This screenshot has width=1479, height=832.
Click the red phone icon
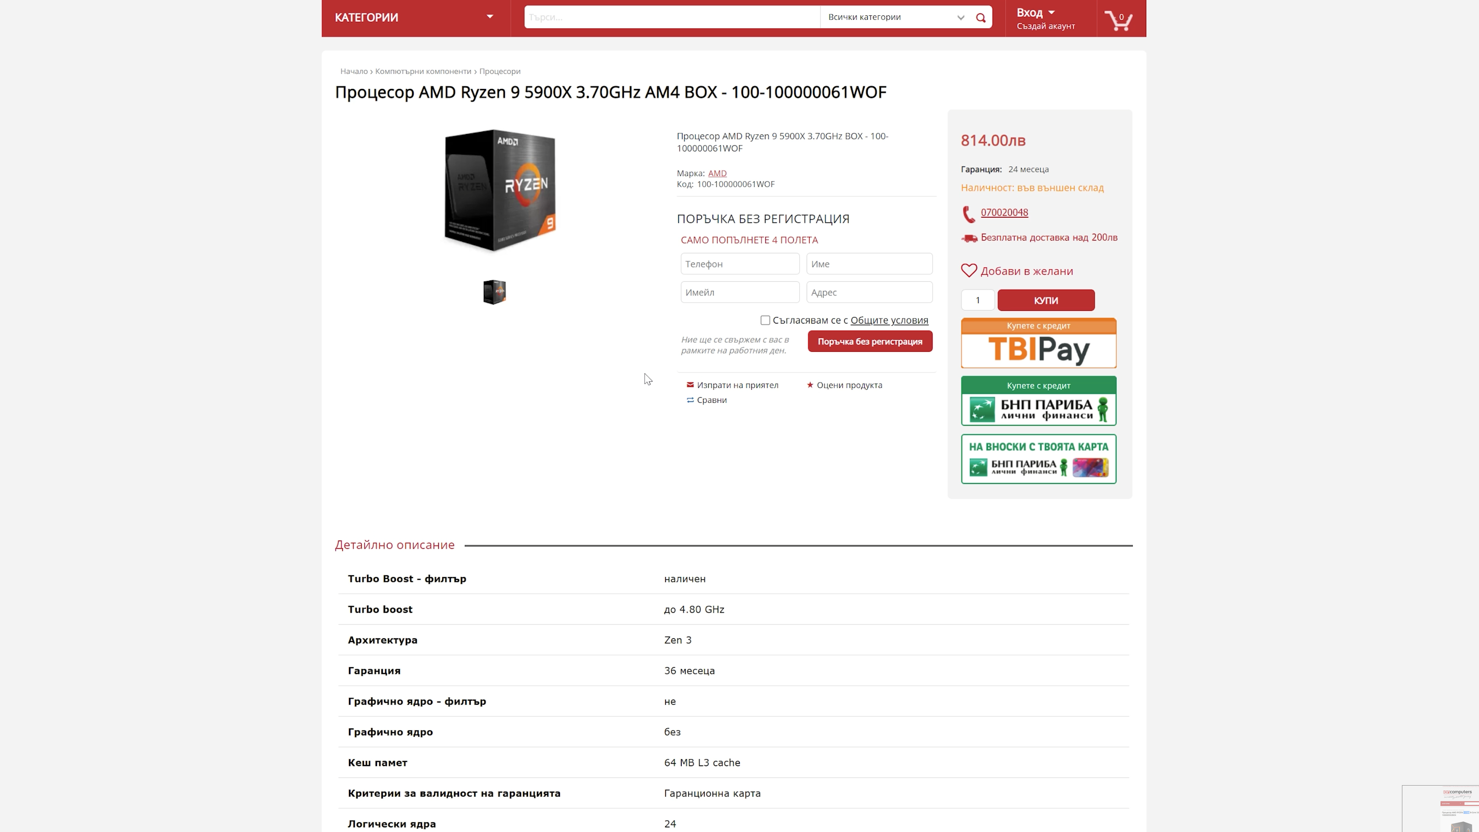point(968,214)
